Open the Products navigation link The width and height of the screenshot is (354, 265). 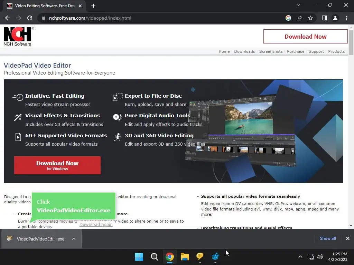[x=336, y=51]
